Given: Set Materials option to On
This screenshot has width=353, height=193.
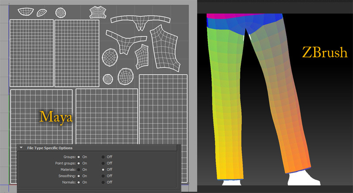Looking at the screenshot, I should click(x=79, y=169).
